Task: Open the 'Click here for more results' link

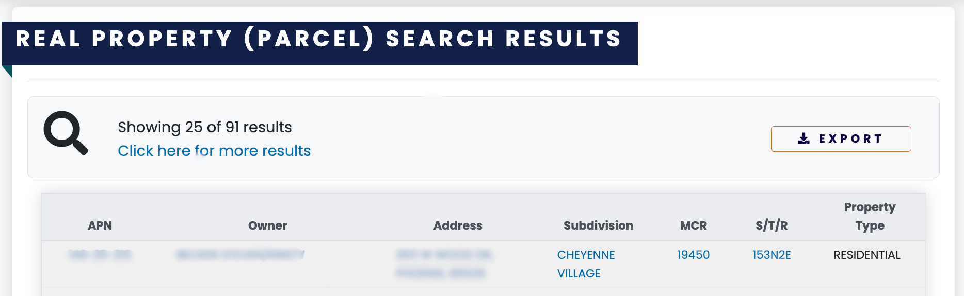Action: coord(214,151)
